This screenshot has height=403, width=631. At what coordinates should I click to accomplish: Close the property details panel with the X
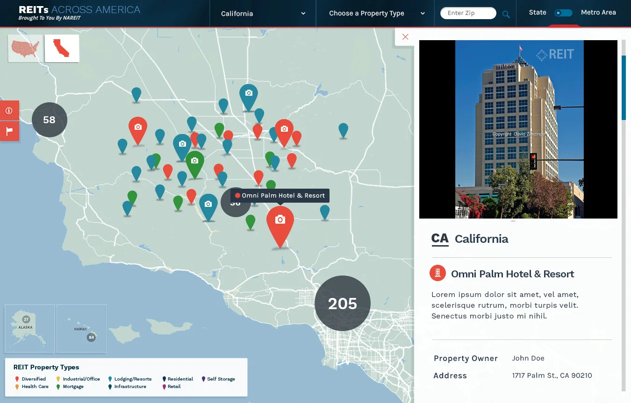point(405,37)
